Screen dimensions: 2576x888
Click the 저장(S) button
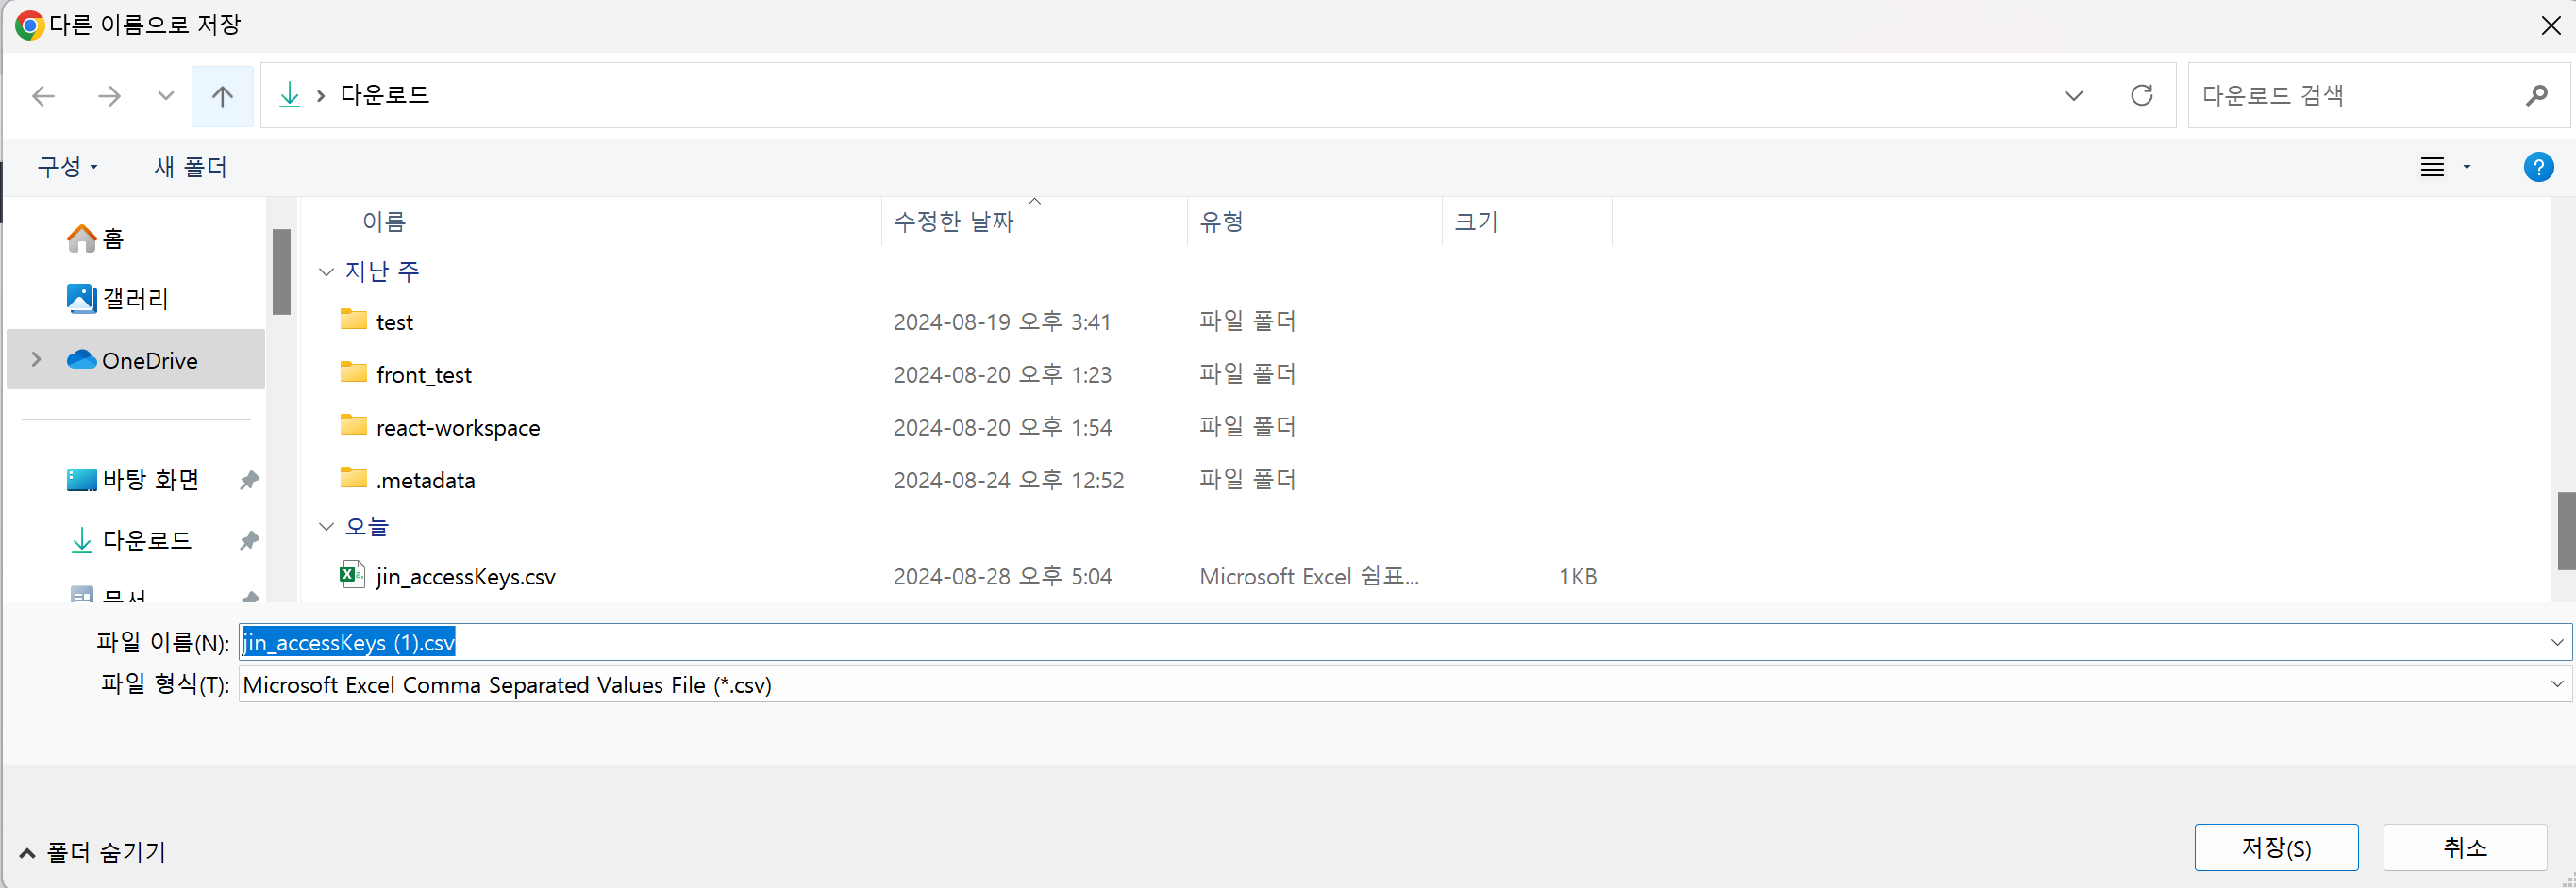pos(2276,847)
